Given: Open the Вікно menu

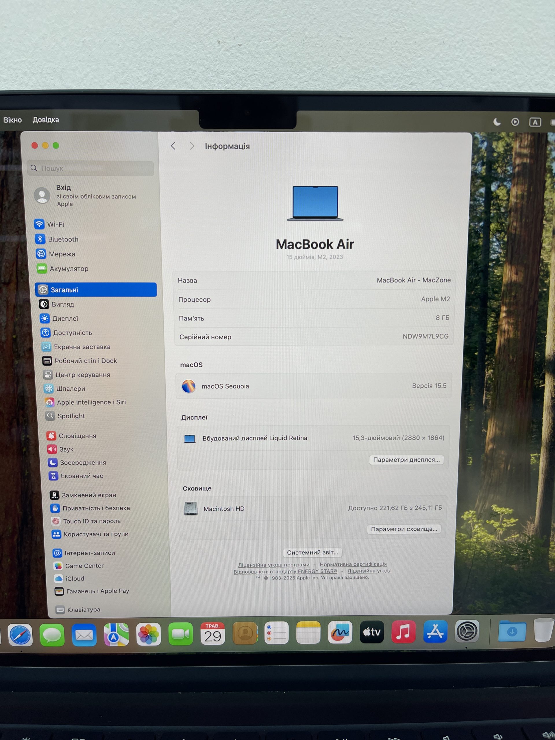Looking at the screenshot, I should point(13,120).
